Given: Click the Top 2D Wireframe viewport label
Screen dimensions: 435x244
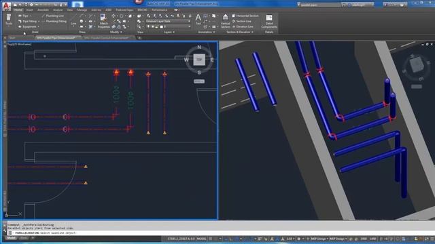Looking at the screenshot, I should [x=20, y=44].
